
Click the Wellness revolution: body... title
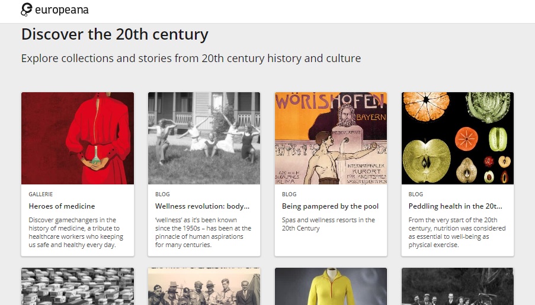click(x=203, y=206)
